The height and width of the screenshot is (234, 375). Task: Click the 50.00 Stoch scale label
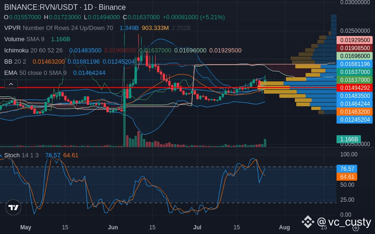347,184
